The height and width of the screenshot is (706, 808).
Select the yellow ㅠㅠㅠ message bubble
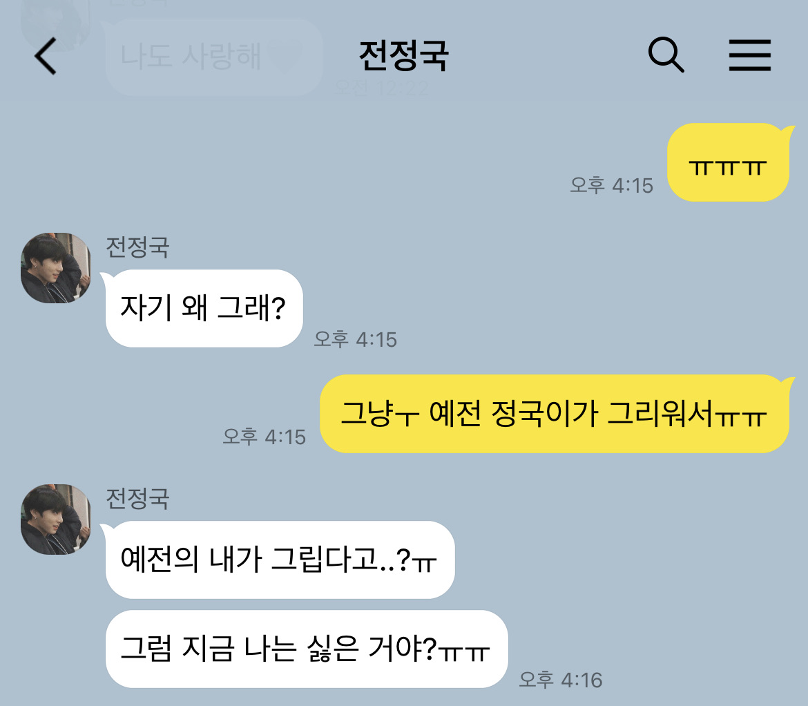pos(729,162)
